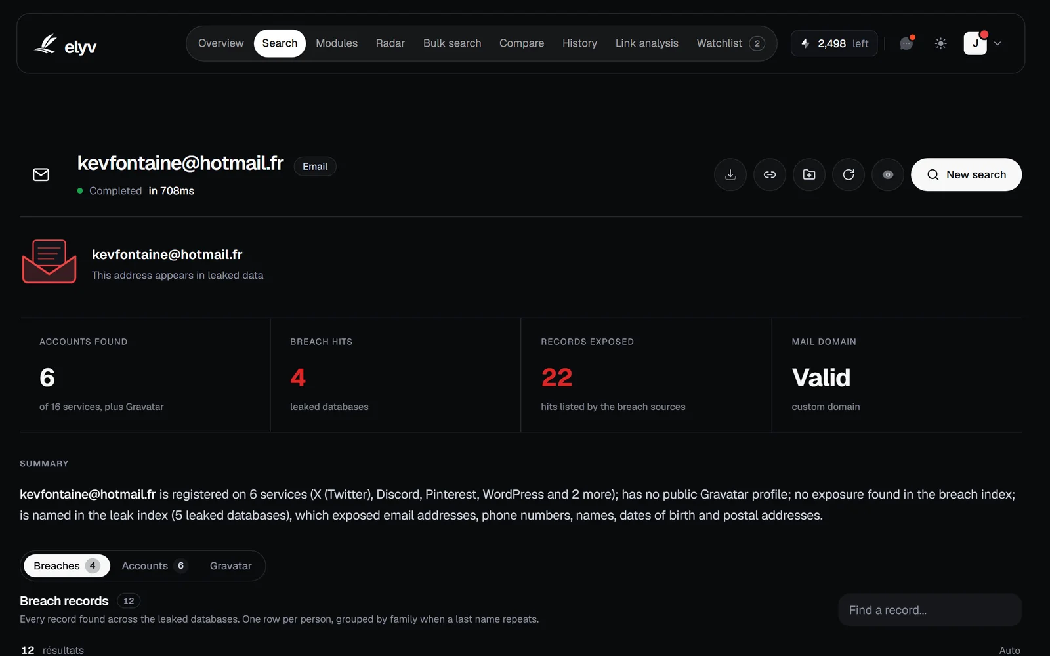The image size is (1050, 656).
Task: Open Link analysis
Action: point(646,43)
